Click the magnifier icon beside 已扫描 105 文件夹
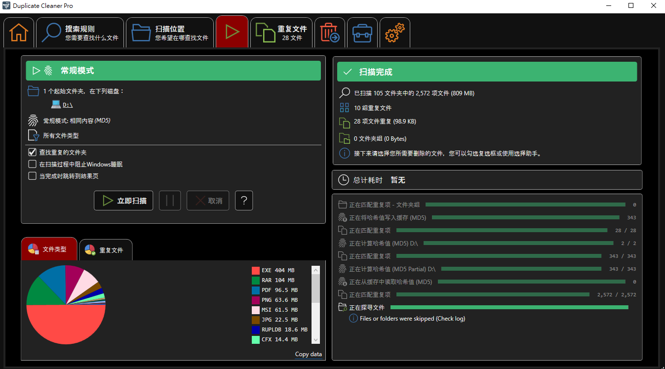The height and width of the screenshot is (369, 665). click(345, 92)
